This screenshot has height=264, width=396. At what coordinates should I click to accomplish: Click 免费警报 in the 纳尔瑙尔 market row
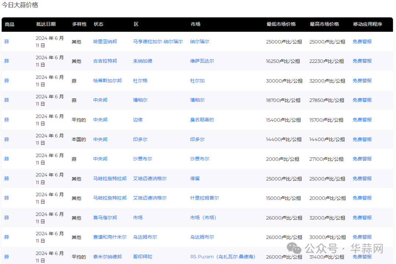point(362,42)
